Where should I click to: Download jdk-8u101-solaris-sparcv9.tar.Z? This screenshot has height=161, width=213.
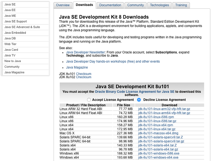[x=160, y=137]
